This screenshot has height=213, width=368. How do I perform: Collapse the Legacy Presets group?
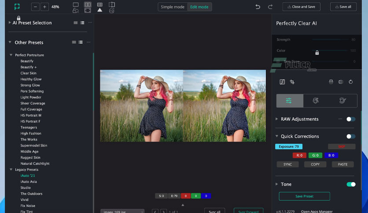click(11, 169)
